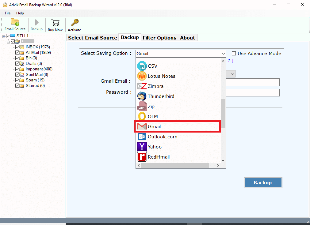310x225 pixels.
Task: Toggle the Important (400) checkbox
Action: [x=17, y=69]
